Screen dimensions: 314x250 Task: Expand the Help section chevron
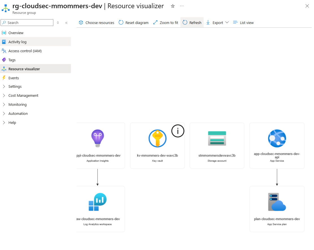4,122
